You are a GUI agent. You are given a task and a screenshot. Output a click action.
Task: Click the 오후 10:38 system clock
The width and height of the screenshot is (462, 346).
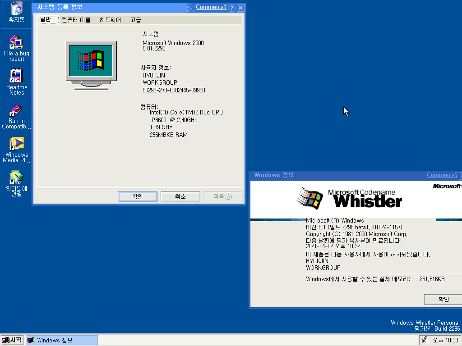445,341
